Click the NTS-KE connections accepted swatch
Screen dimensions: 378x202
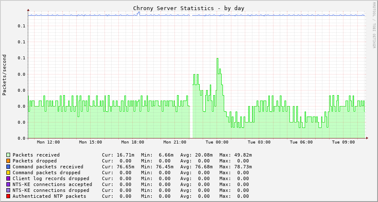pos(8,184)
